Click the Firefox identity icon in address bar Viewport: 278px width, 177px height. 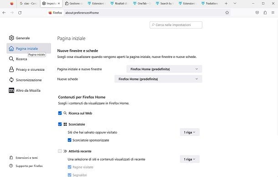pyautogui.click(x=50, y=13)
